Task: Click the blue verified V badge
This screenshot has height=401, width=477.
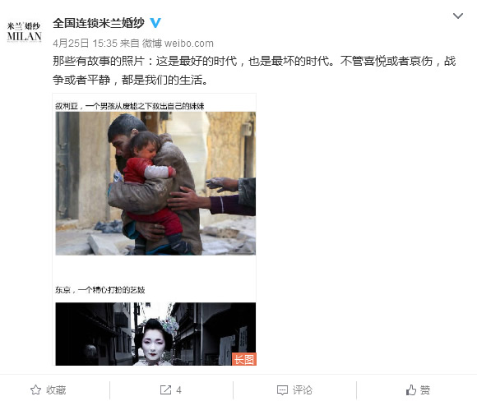Action: click(x=155, y=23)
